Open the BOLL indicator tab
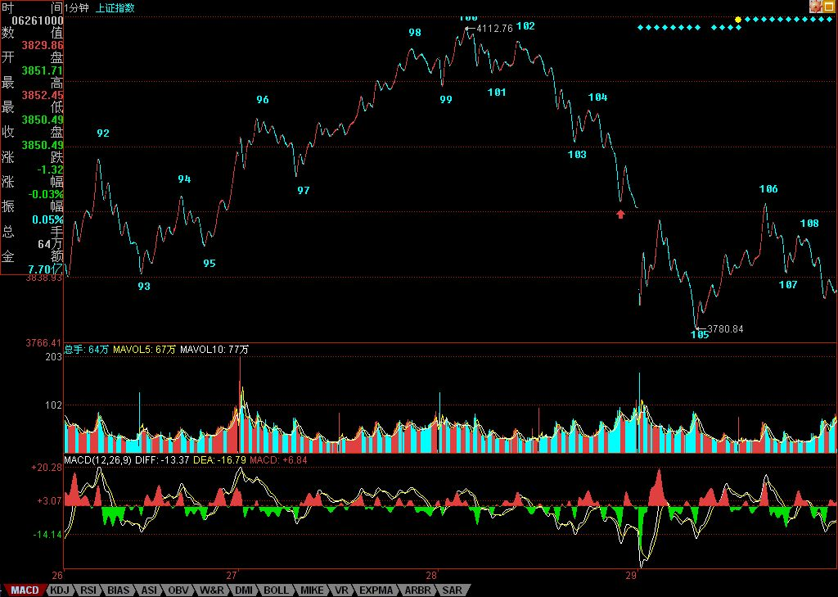The image size is (838, 597). [276, 590]
